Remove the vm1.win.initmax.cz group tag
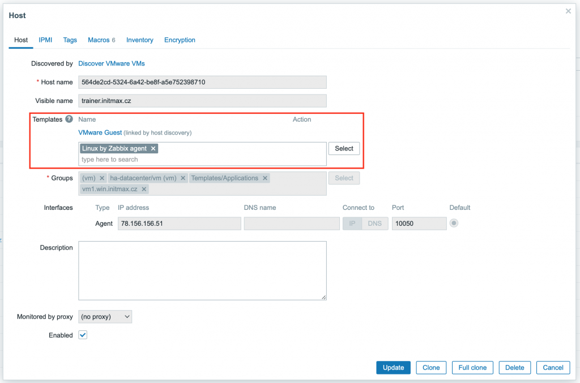The width and height of the screenshot is (580, 383). click(x=144, y=190)
